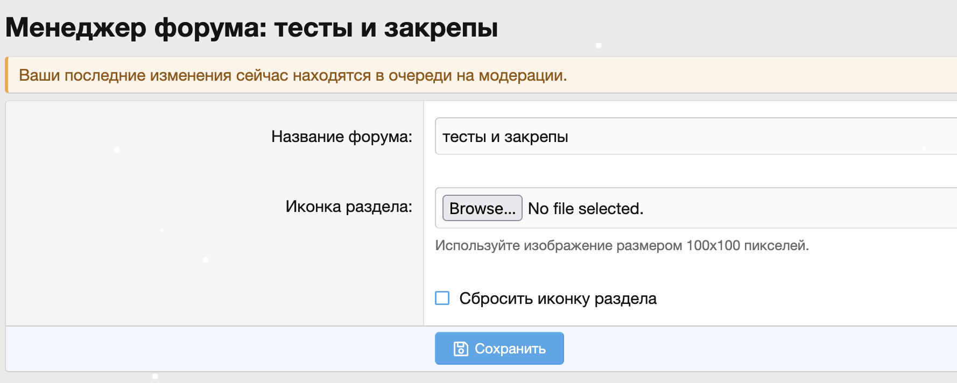Viewport: 957px width, 383px height.
Task: Click the 'Иконка раздела:' label
Action: tap(348, 207)
